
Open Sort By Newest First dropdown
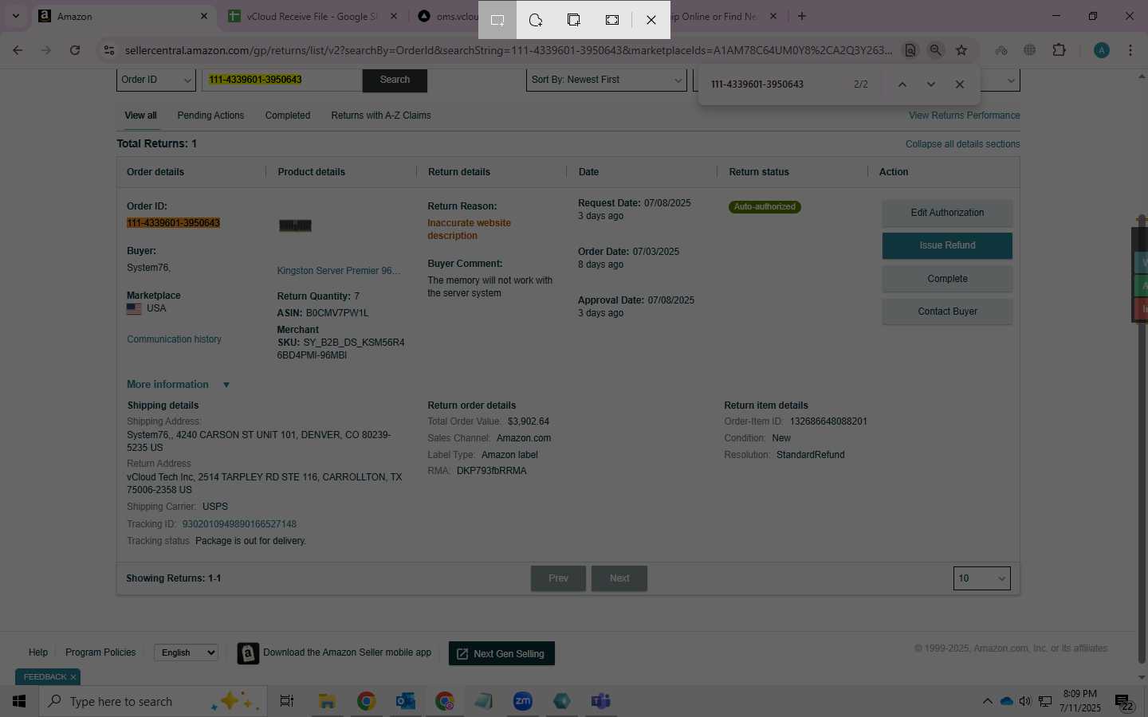pos(606,80)
